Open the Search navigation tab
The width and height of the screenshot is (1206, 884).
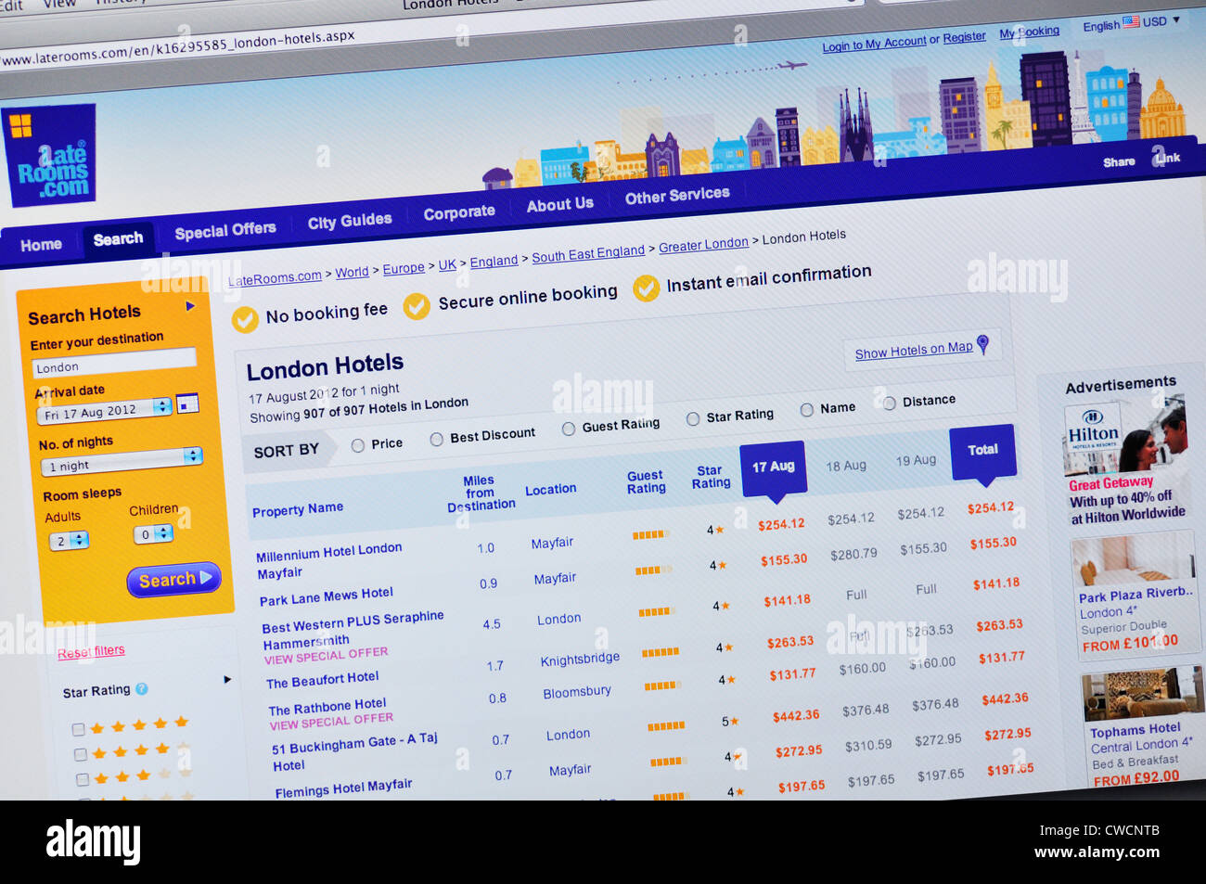pyautogui.click(x=119, y=238)
